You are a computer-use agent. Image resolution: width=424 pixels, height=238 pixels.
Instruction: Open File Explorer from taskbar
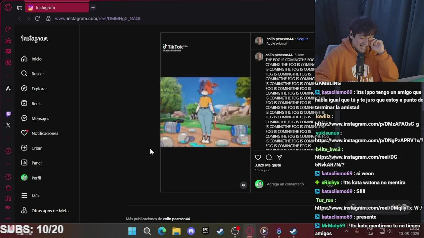pos(176,231)
